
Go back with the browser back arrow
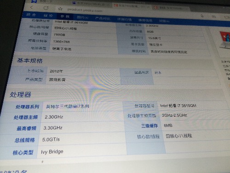pyautogui.click(x=31, y=7)
